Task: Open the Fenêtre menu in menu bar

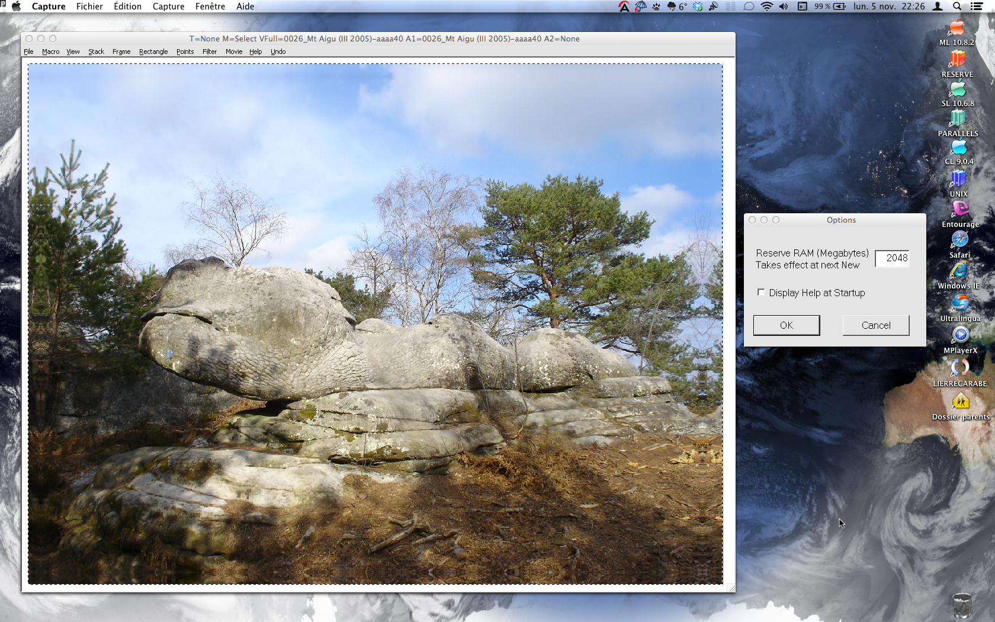Action: tap(210, 7)
